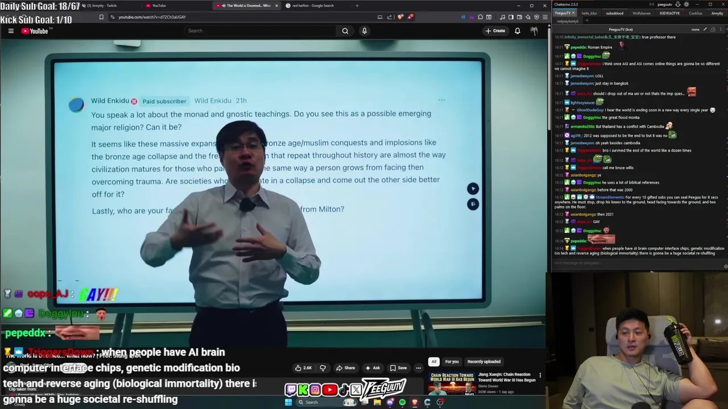Click Chatterino update download arrow icon
728x409 pixels.
pos(677,5)
